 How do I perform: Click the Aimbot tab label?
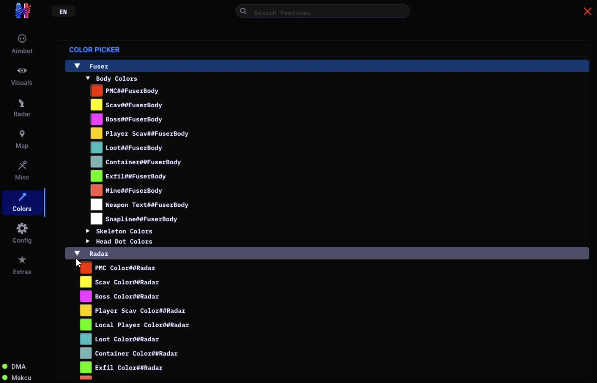click(22, 51)
